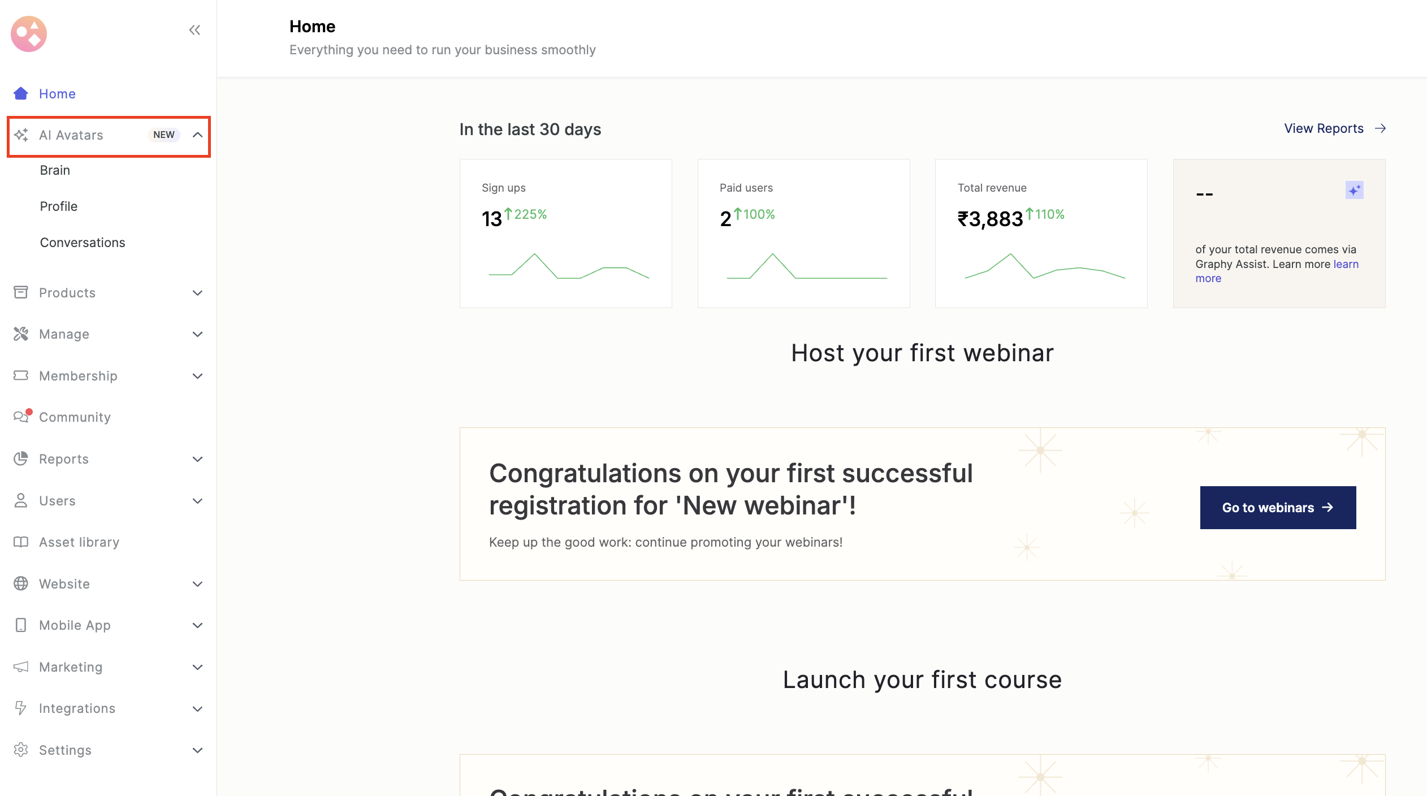Collapse the sidebar with double-chevron icon
Screen dimensions: 1427x796
point(194,30)
